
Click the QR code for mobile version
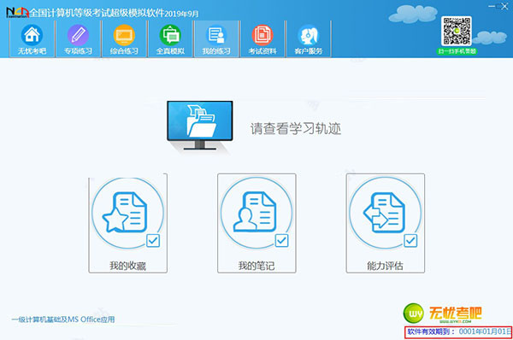pyautogui.click(x=456, y=31)
